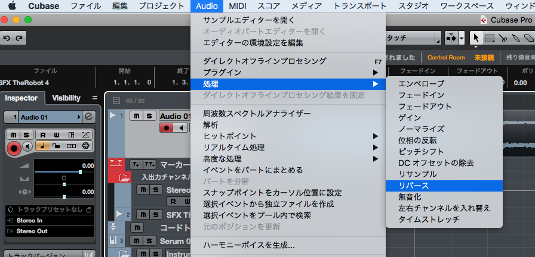Click サンプルエディターを開く menu item
The height and width of the screenshot is (257, 535).
[288, 20]
